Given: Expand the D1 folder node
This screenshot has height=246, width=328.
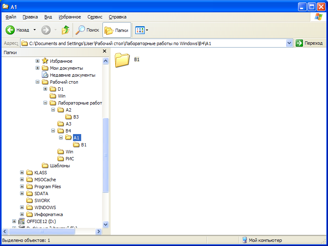Looking at the screenshot, I should (45, 89).
